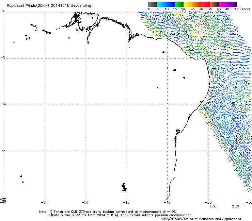The width and height of the screenshot is (252, 221).
Task: Click the yellow 20-25 knots legend swatch
Action: point(188,4)
